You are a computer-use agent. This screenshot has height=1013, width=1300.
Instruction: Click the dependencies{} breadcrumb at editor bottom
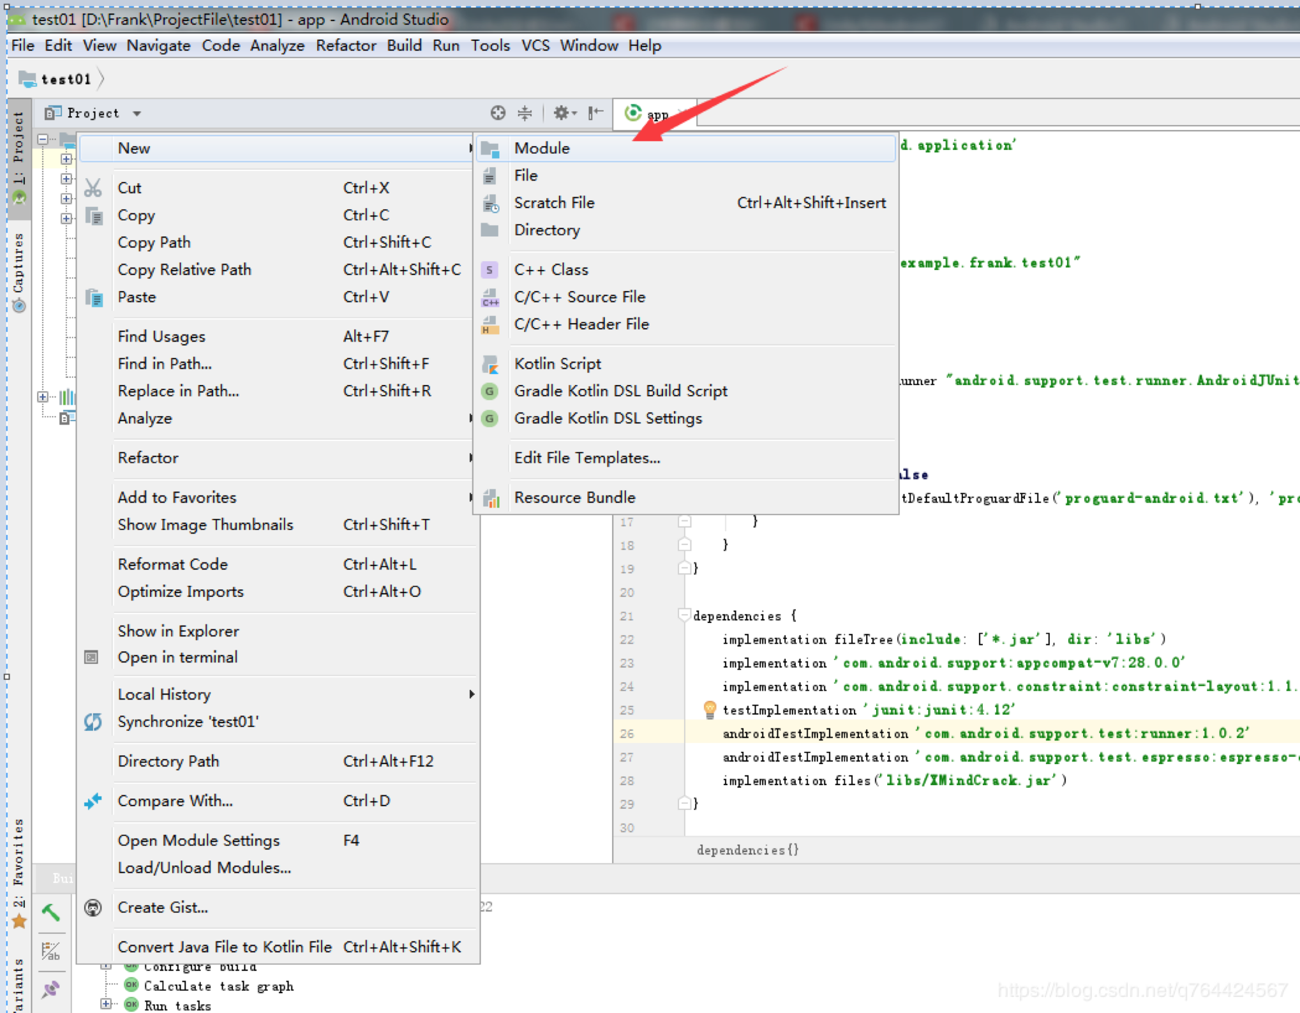[747, 850]
